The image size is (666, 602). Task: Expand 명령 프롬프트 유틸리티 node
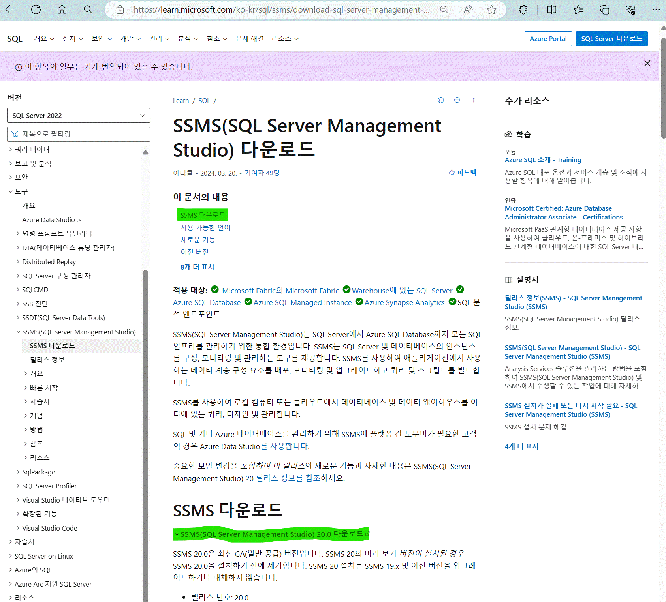(x=18, y=233)
